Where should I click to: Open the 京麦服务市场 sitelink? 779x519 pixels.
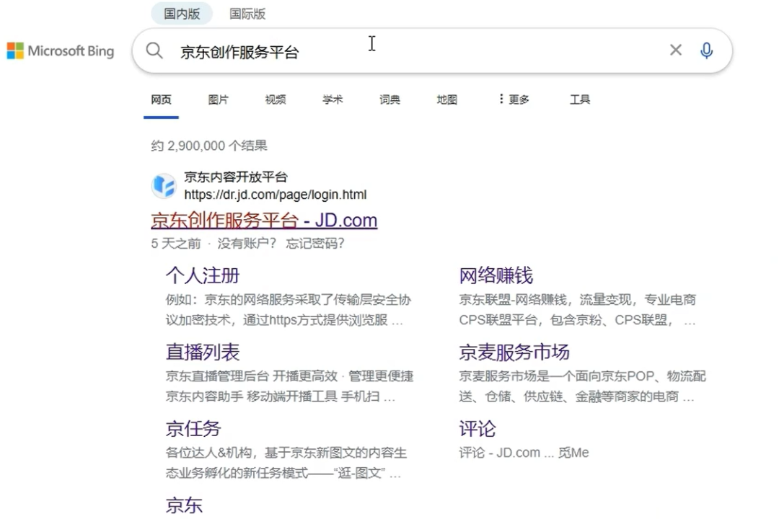tap(514, 352)
